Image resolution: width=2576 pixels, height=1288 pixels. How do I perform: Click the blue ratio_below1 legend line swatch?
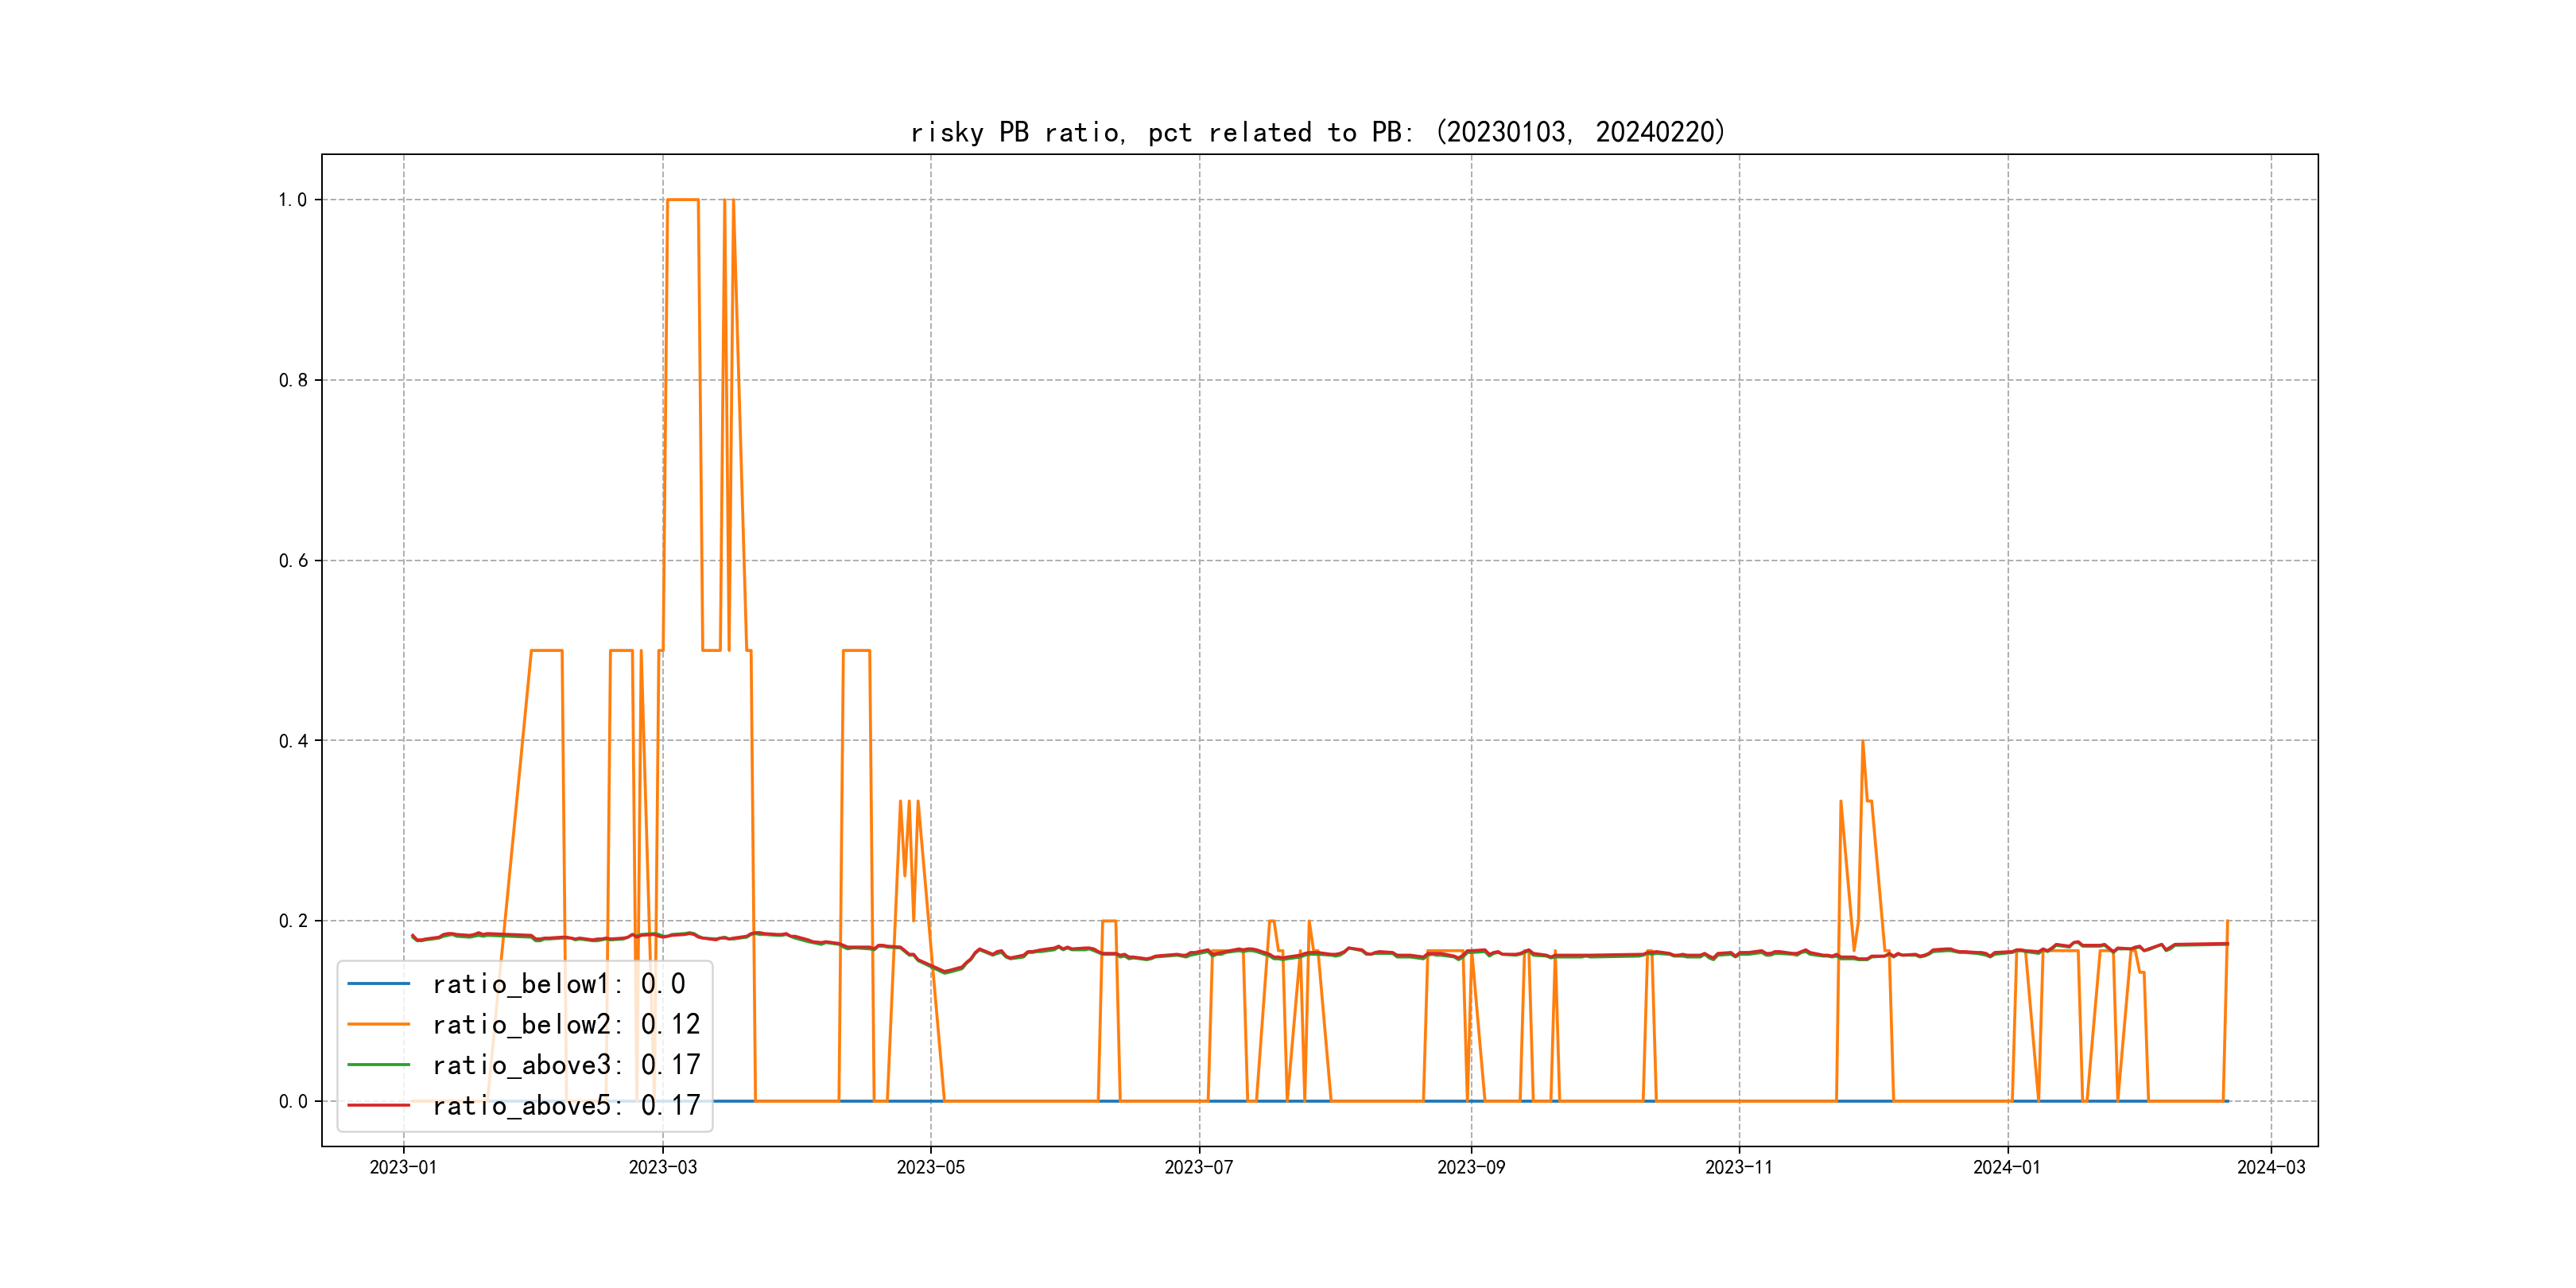pyautogui.click(x=378, y=984)
